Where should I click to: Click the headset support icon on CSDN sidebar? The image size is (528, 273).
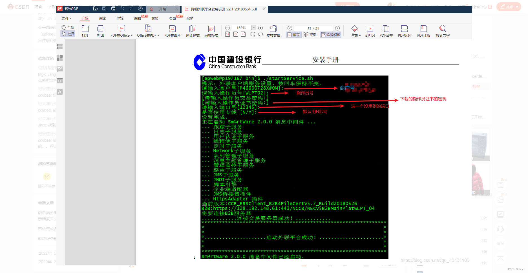pyautogui.click(x=500, y=229)
